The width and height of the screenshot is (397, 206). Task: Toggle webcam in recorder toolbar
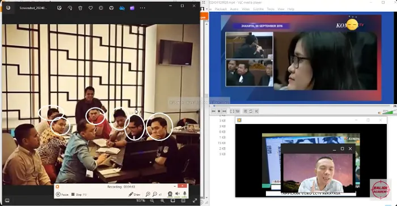(170, 194)
